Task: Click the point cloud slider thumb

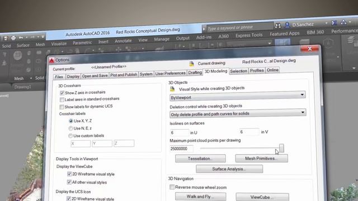Action: tap(281, 148)
